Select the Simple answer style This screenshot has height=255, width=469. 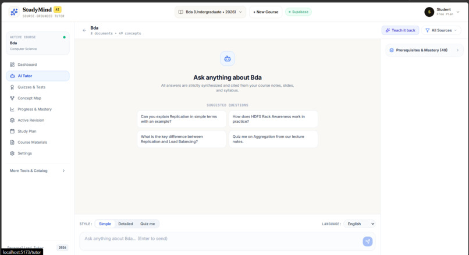point(105,224)
